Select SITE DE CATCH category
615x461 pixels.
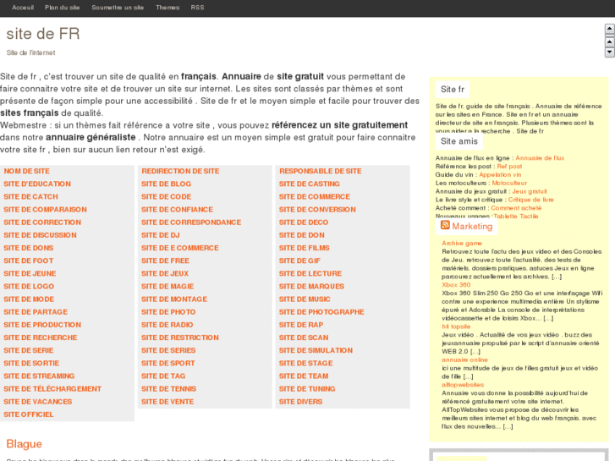pos(30,196)
